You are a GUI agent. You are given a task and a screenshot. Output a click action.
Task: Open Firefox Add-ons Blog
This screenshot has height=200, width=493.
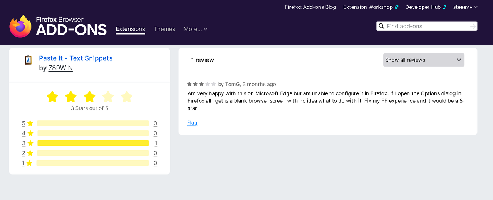pyautogui.click(x=310, y=7)
